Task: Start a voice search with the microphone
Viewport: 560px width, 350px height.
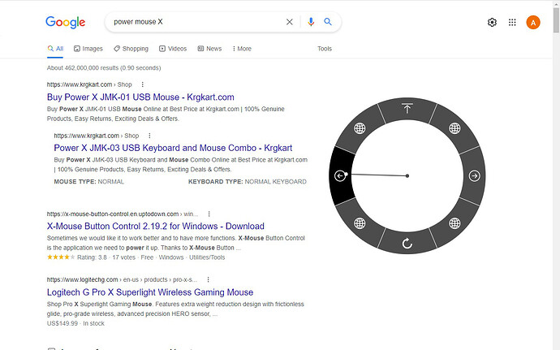Action: click(311, 22)
